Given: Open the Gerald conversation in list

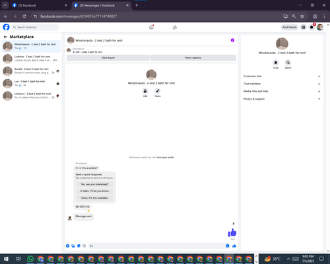Looking at the screenshot, I should 31,71.
